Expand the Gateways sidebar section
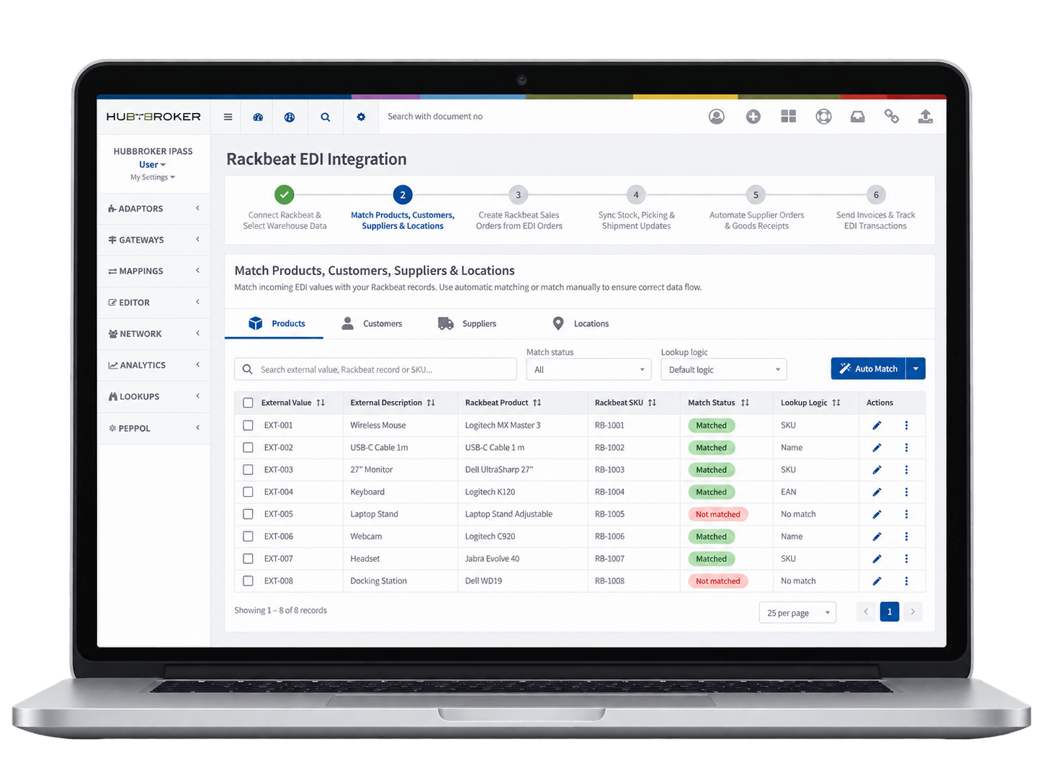This screenshot has height=782, width=1043. pos(153,240)
